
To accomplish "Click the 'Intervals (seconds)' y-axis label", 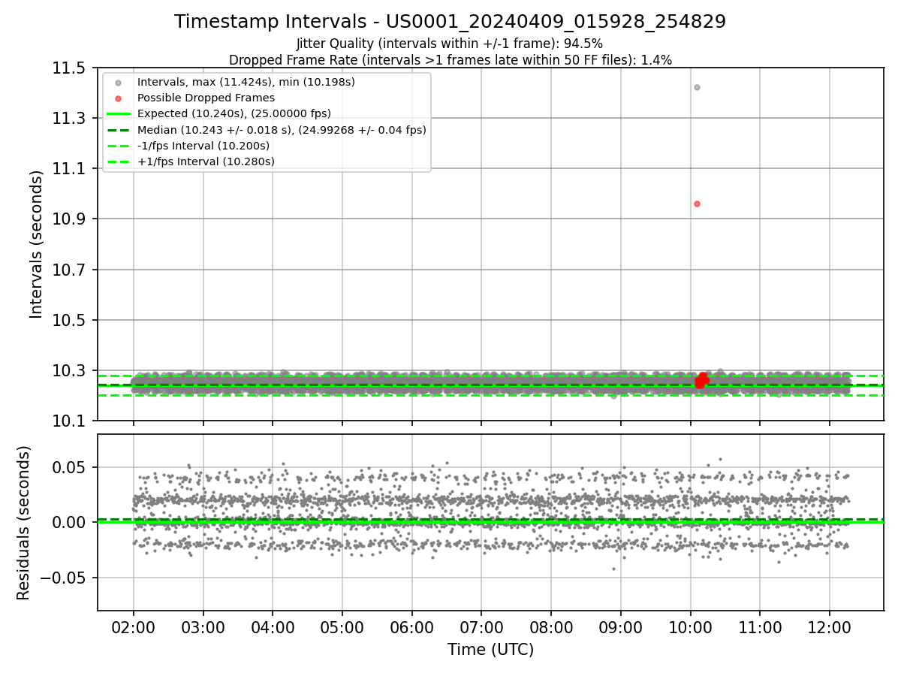I will [x=37, y=244].
